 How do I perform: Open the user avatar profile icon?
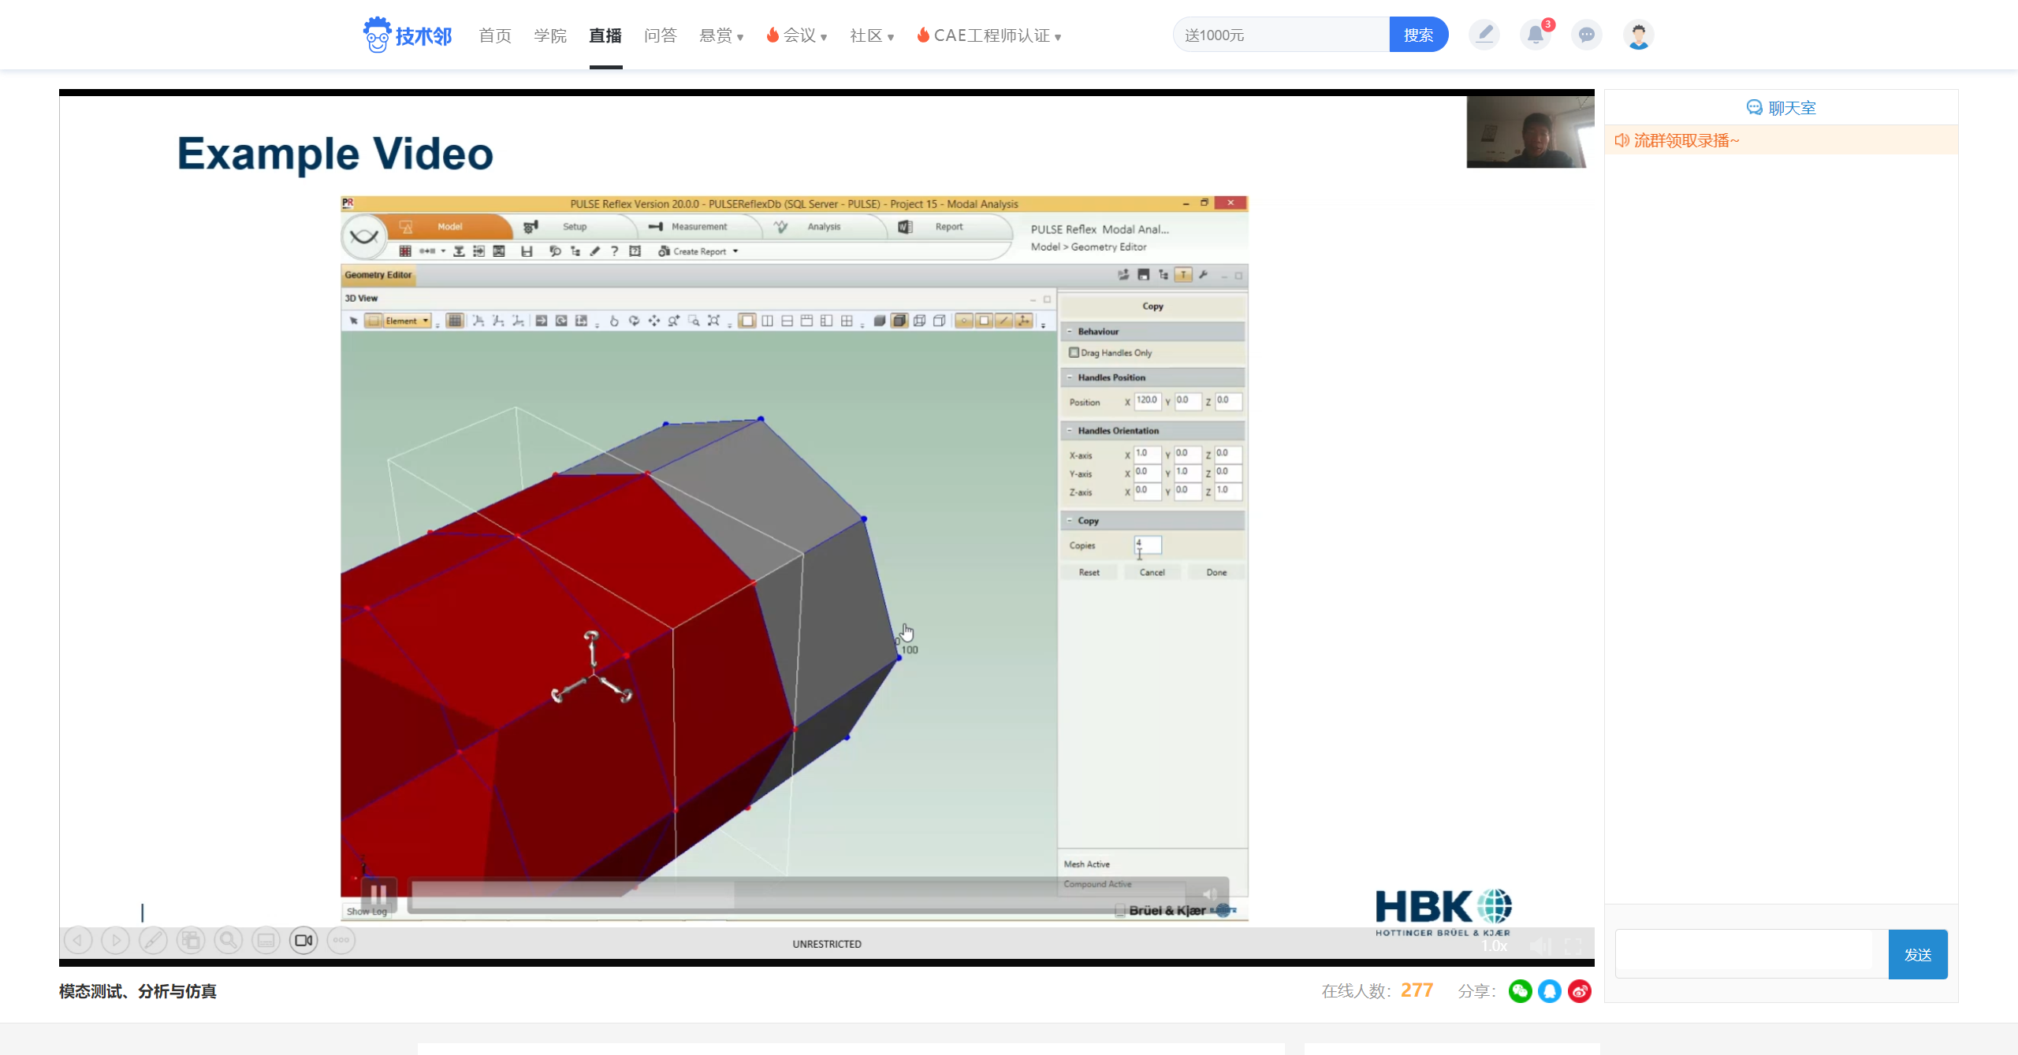[1638, 35]
